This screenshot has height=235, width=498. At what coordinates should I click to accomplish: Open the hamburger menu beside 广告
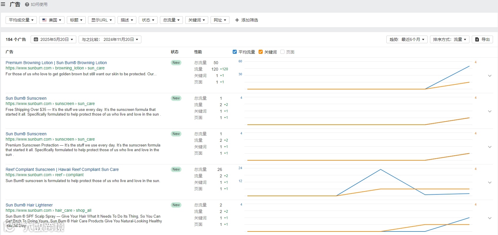(x=3, y=4)
